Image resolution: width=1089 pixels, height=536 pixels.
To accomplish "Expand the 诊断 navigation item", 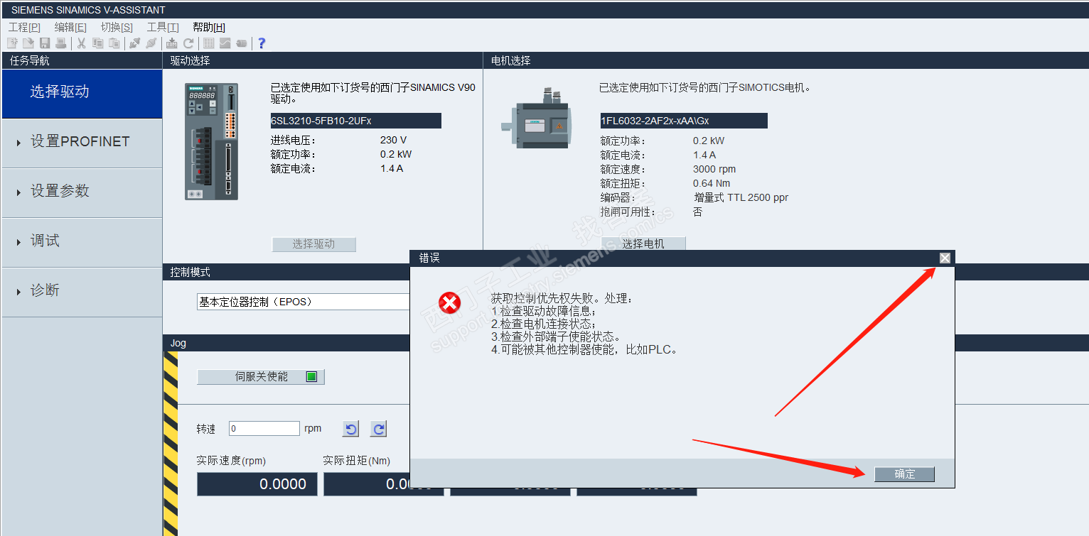I will point(82,292).
